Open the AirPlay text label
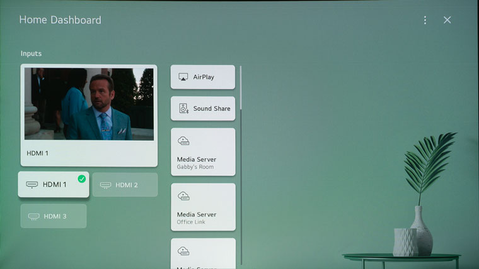479x269 pixels. [204, 77]
